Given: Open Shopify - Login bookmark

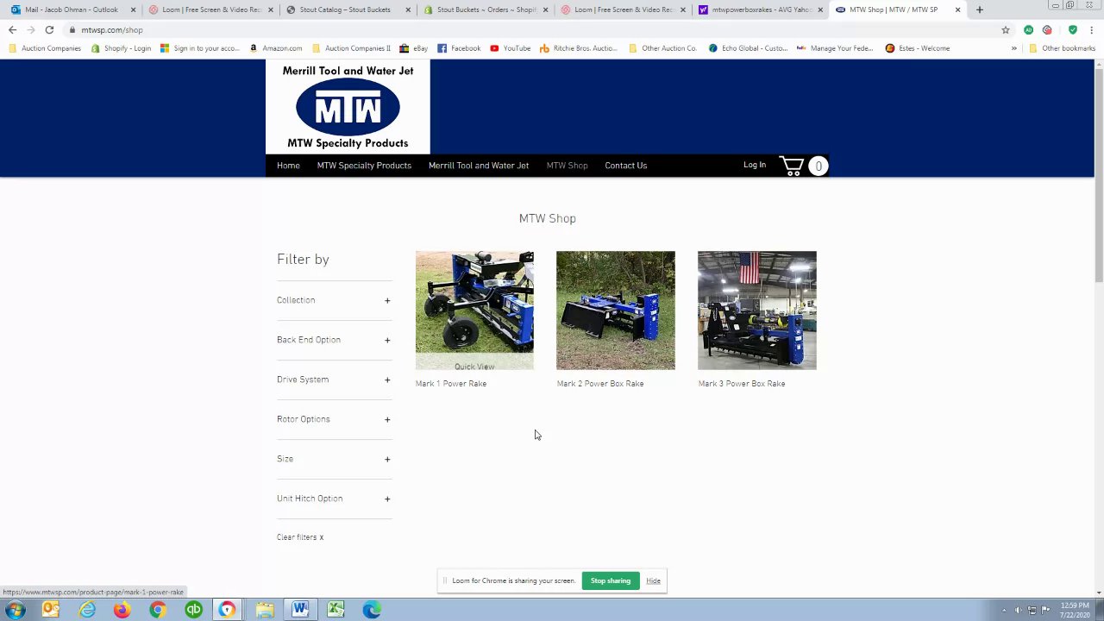Looking at the screenshot, I should [121, 48].
